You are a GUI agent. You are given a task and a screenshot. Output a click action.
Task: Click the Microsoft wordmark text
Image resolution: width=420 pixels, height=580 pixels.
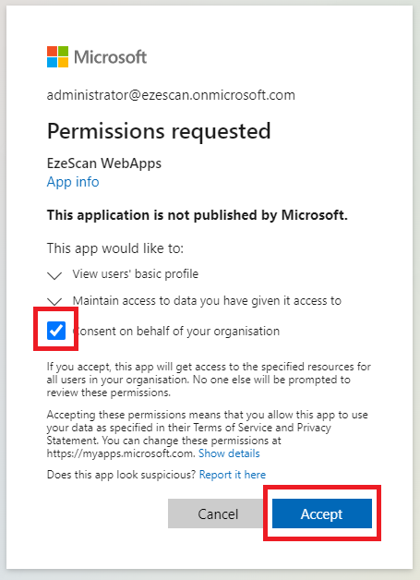(x=110, y=57)
